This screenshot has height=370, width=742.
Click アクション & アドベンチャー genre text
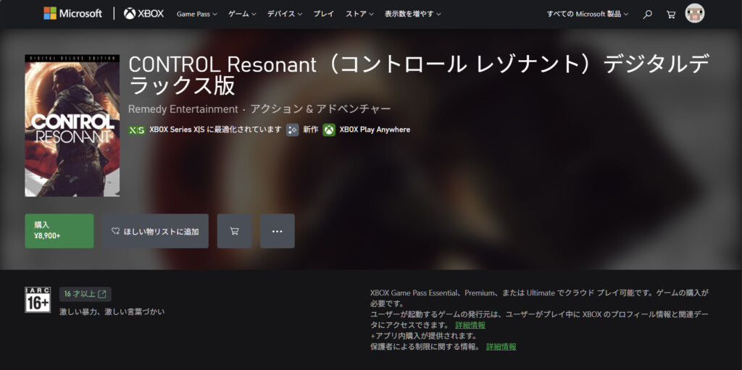pyautogui.click(x=320, y=109)
